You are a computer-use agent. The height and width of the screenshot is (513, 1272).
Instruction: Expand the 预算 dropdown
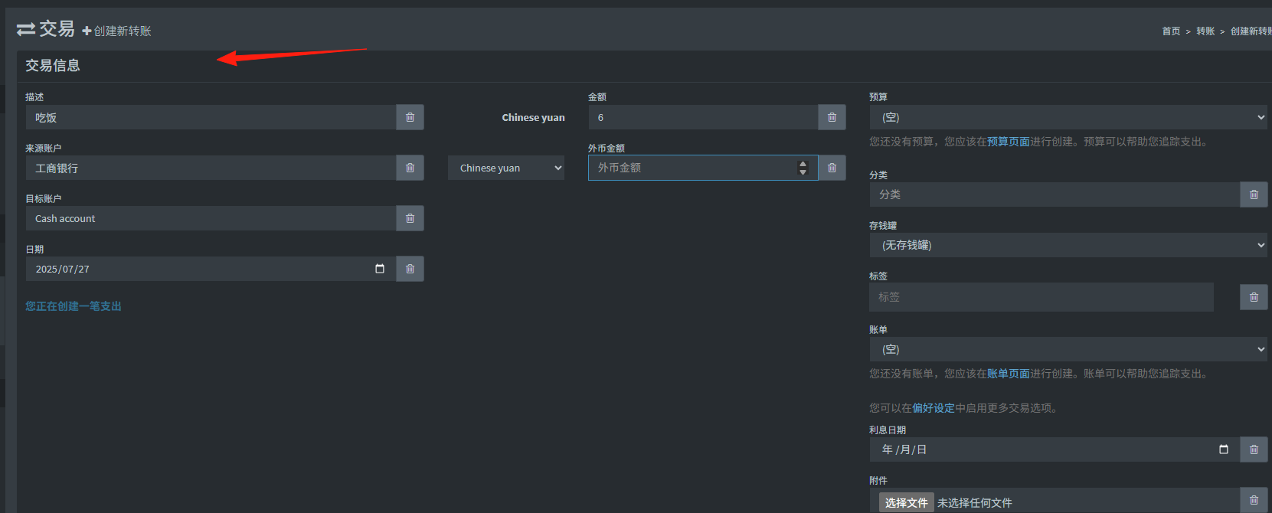tap(1068, 117)
